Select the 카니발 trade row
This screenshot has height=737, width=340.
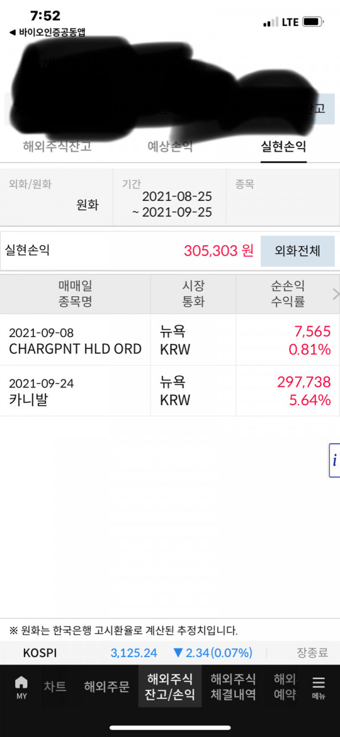coord(170,391)
